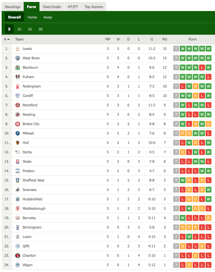Select the Away form filter
This screenshot has height=272, width=215.
[48, 17]
